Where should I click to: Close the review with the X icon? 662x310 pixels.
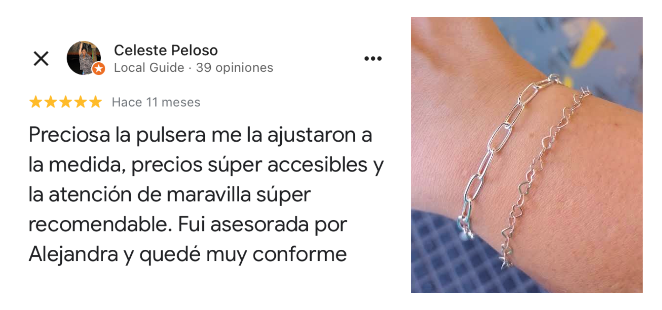point(41,59)
